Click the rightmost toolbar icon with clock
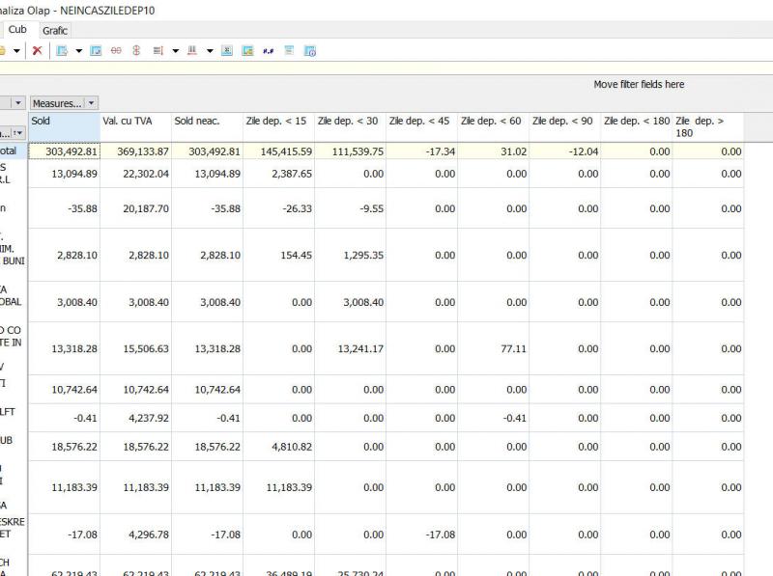 311,50
